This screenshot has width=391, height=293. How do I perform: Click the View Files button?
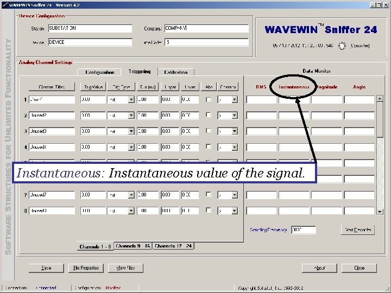125,268
